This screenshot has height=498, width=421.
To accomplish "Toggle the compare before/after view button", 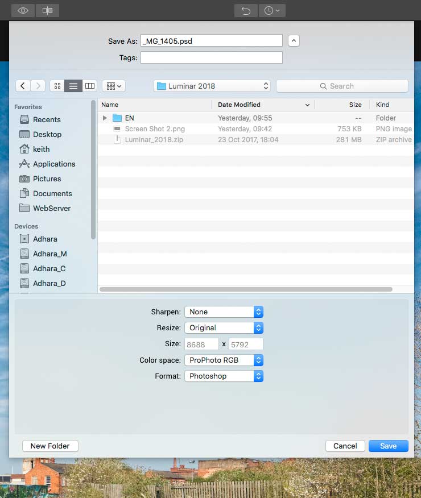I will point(47,10).
